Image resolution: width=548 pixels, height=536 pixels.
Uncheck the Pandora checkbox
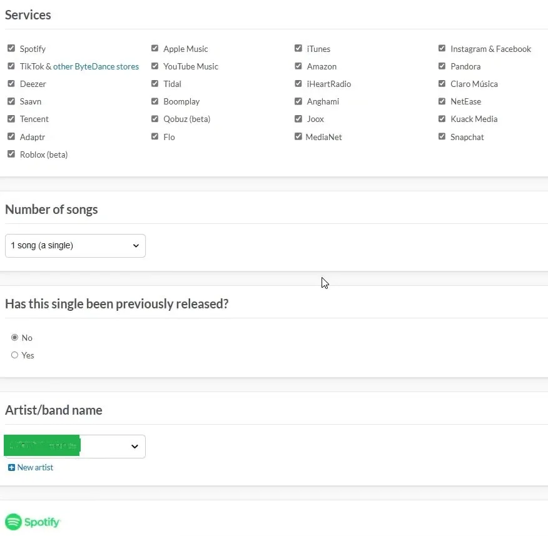click(x=442, y=66)
